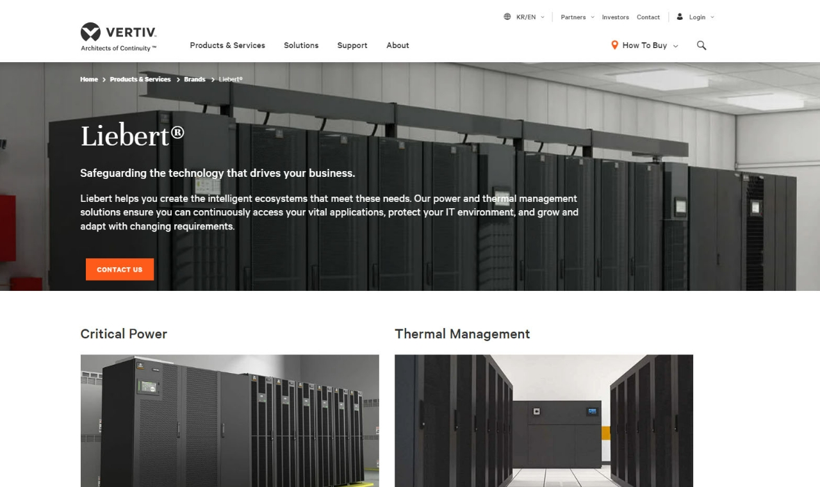Image resolution: width=820 pixels, height=487 pixels.
Task: Open the Critical Power product image
Action: point(230,420)
